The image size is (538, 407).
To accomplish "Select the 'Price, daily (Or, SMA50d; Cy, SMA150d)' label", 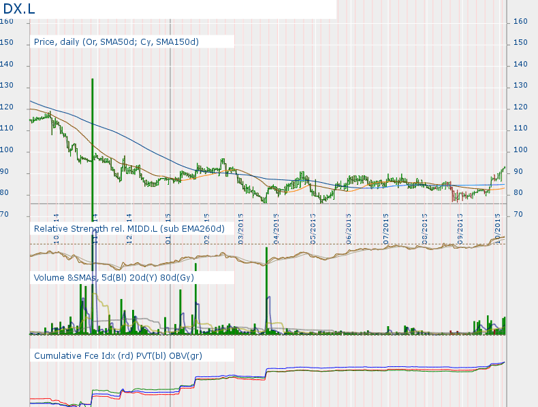I will (x=116, y=41).
